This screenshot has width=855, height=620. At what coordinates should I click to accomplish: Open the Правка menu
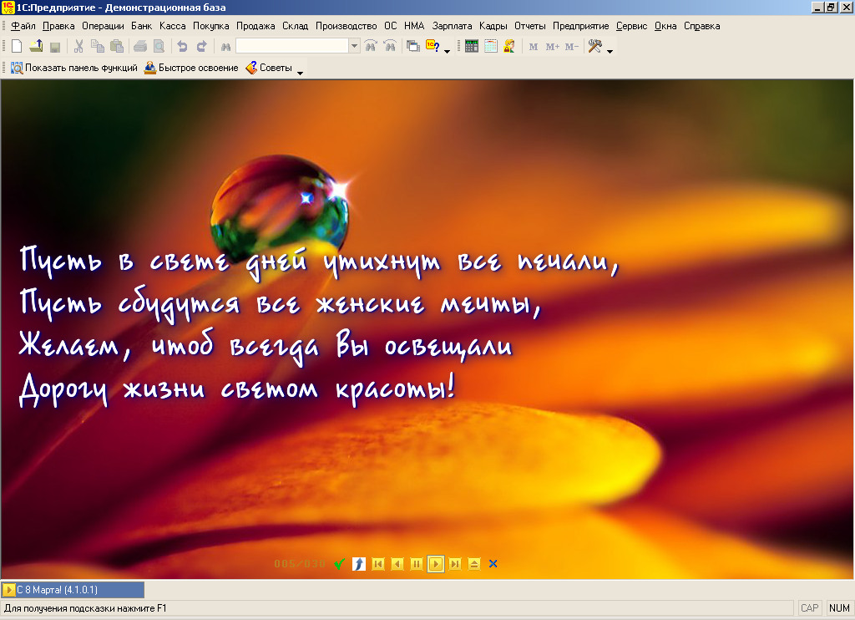coord(58,26)
